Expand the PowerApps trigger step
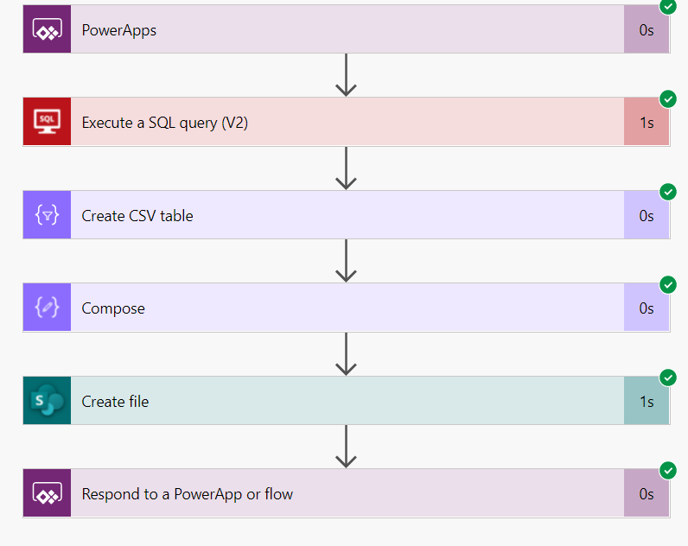 tap(346, 30)
